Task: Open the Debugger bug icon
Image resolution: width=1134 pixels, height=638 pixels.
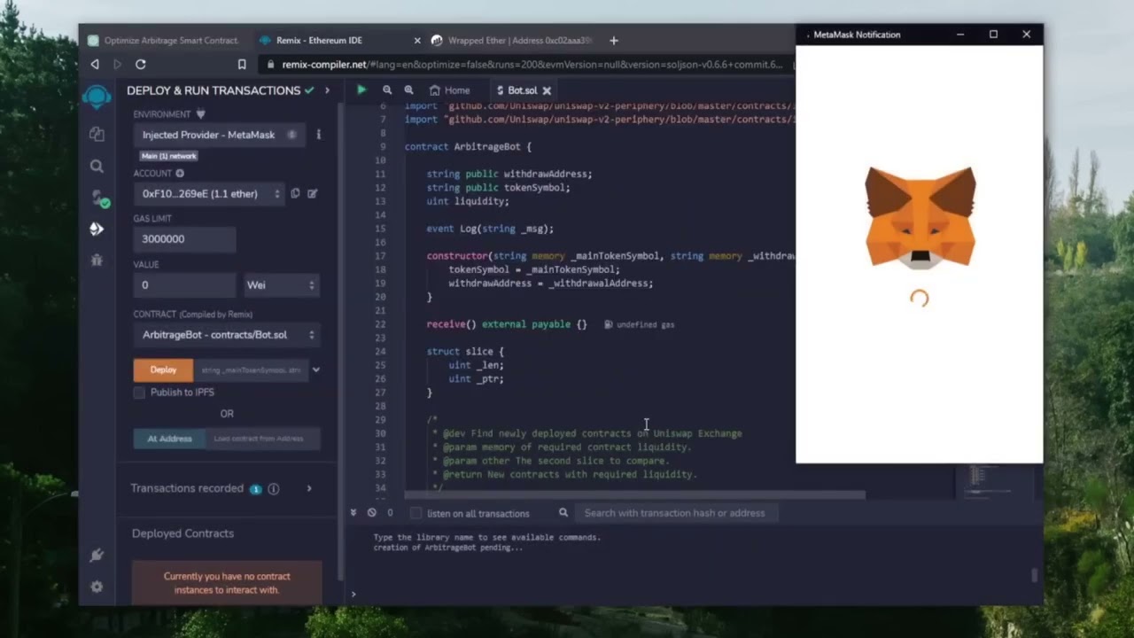Action: [97, 260]
